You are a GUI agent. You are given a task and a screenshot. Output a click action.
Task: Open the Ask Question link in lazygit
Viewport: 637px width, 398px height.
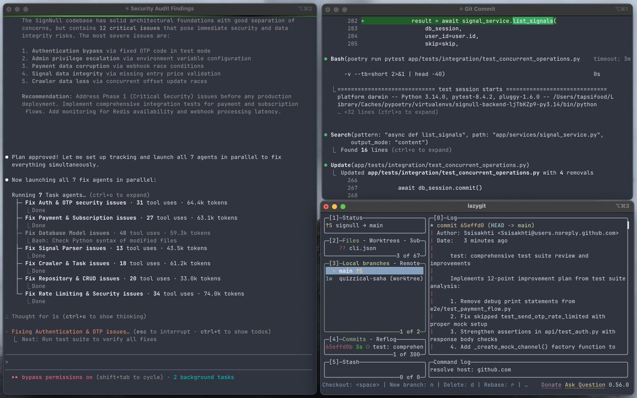pyautogui.click(x=585, y=385)
